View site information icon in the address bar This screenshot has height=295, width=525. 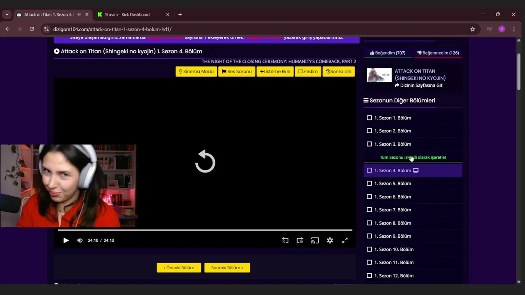click(x=46, y=29)
